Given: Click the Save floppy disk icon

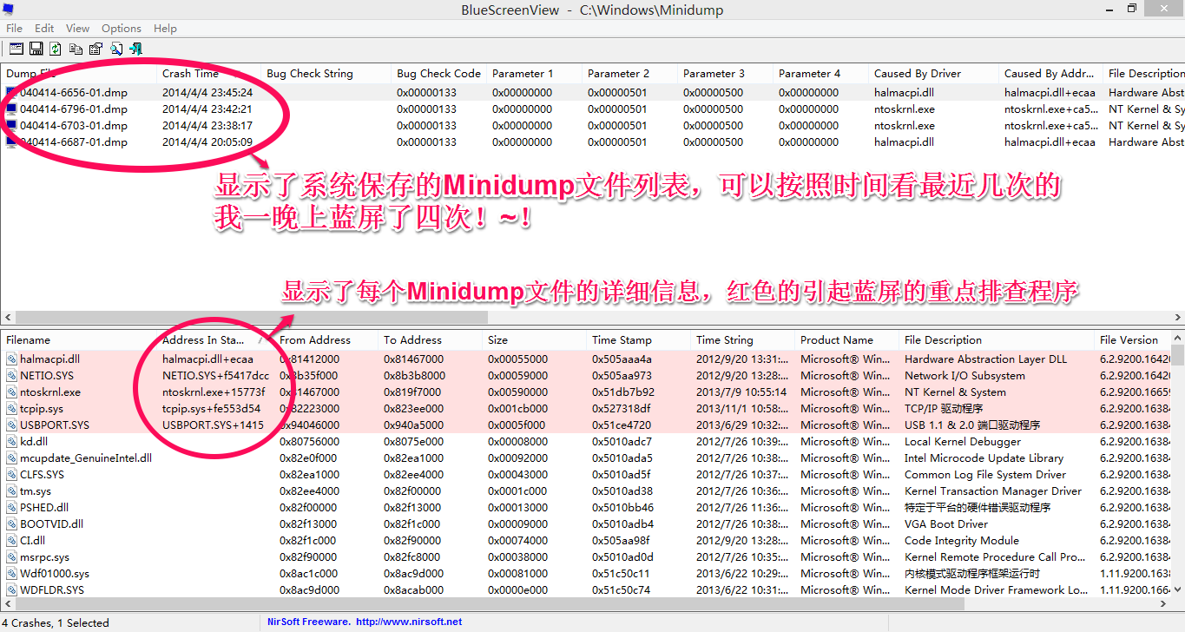Looking at the screenshot, I should pyautogui.click(x=36, y=49).
